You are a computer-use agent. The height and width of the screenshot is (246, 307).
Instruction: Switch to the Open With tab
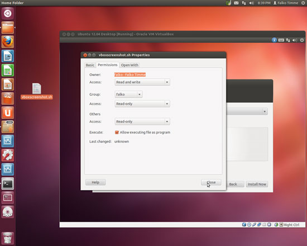(x=129, y=65)
